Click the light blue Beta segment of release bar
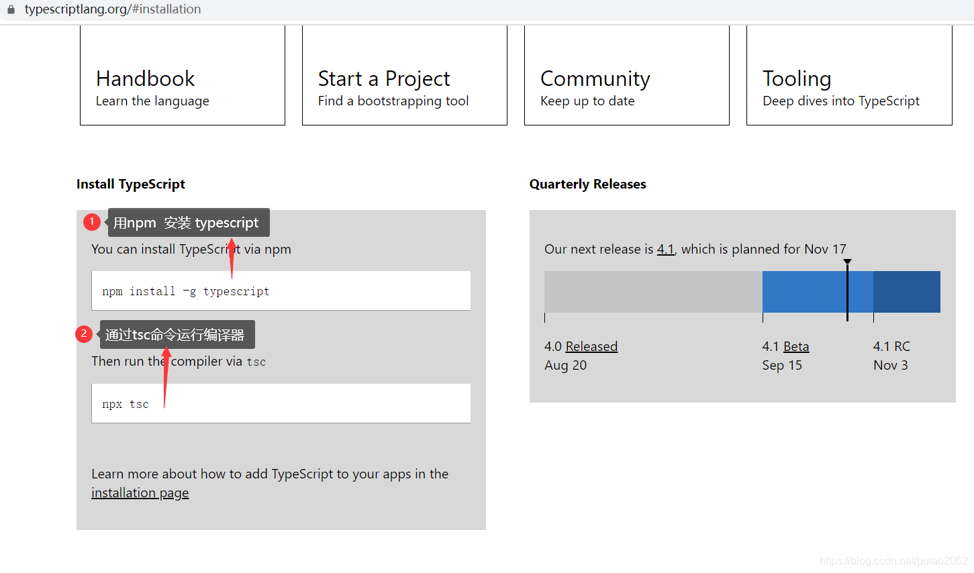Image resolution: width=974 pixels, height=573 pixels. point(818,292)
